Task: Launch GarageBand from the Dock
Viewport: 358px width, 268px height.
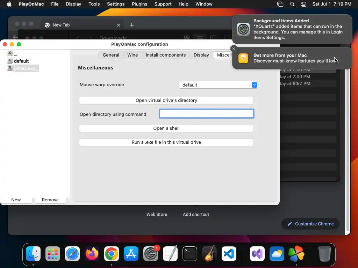Action: [x=209, y=254]
